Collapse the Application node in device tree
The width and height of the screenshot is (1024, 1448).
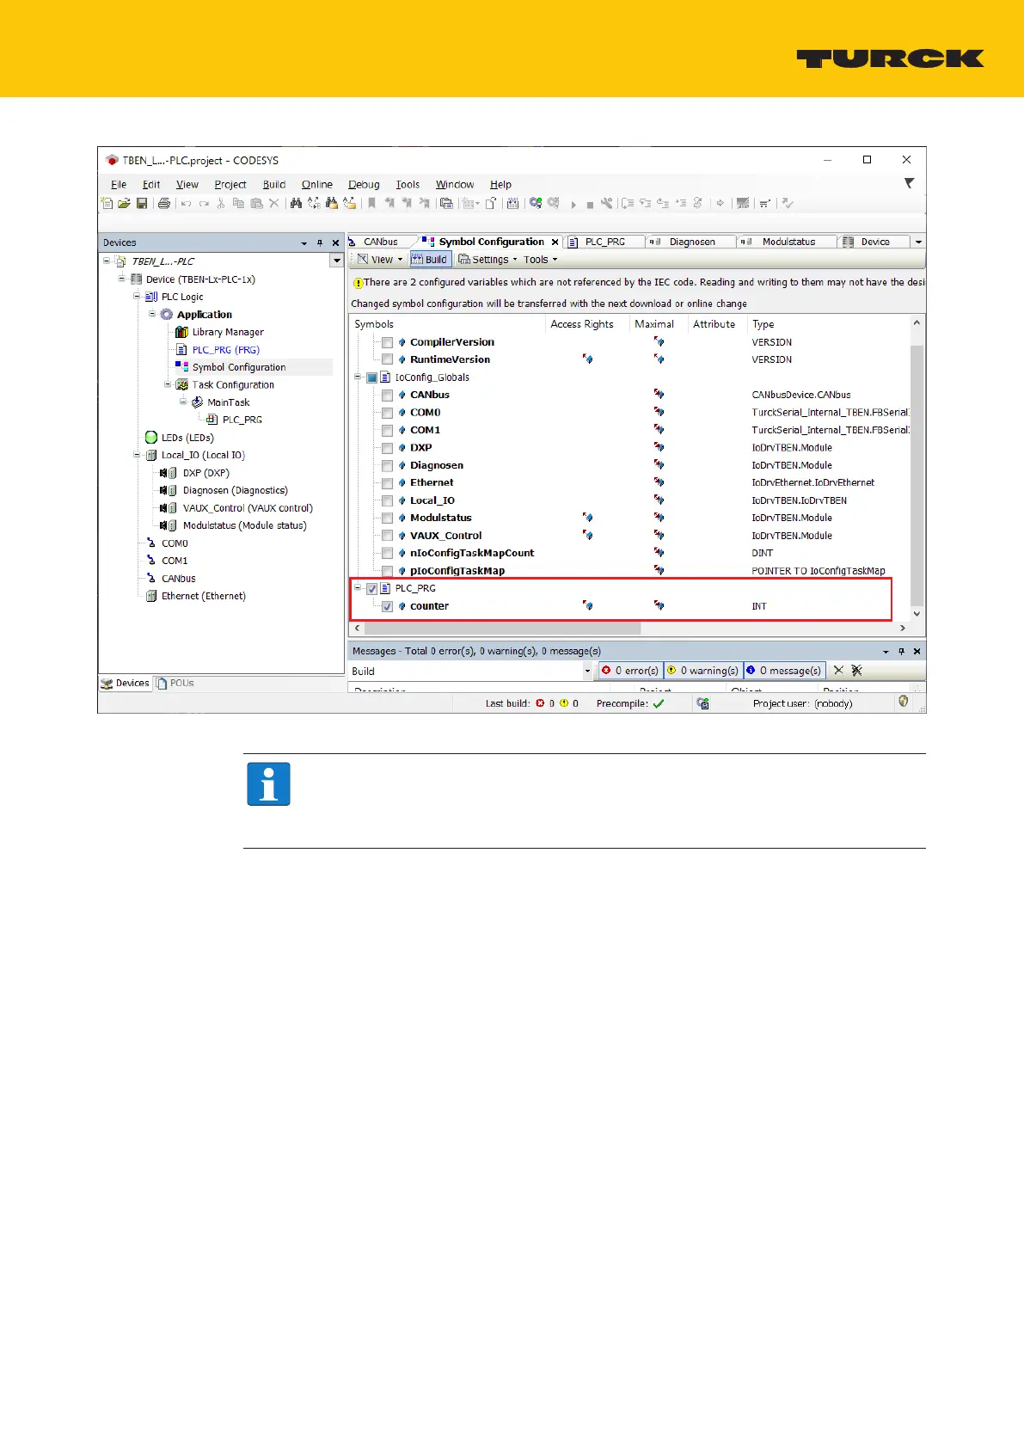[x=152, y=314]
